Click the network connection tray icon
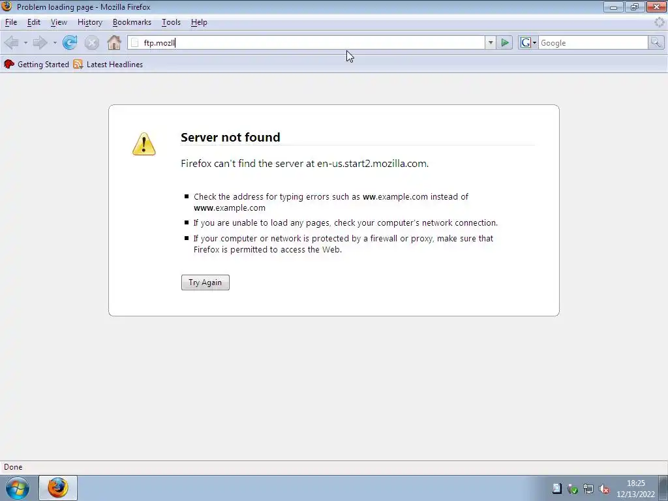Screen dimensions: 668x501 (x=588, y=489)
